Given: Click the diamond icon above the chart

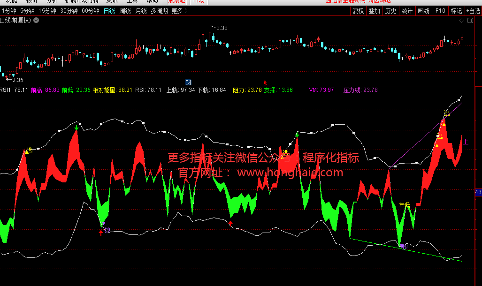Looking at the screenshot, I should [x=462, y=21].
